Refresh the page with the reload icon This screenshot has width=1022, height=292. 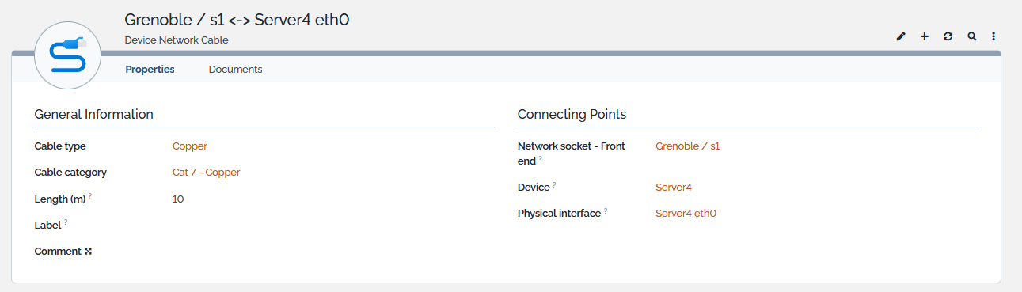point(948,36)
